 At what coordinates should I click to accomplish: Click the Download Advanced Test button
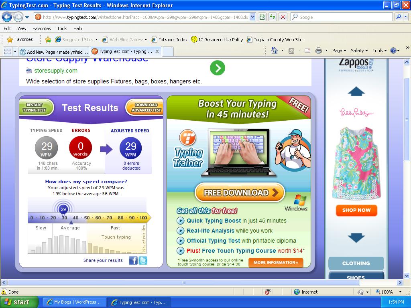click(144, 107)
